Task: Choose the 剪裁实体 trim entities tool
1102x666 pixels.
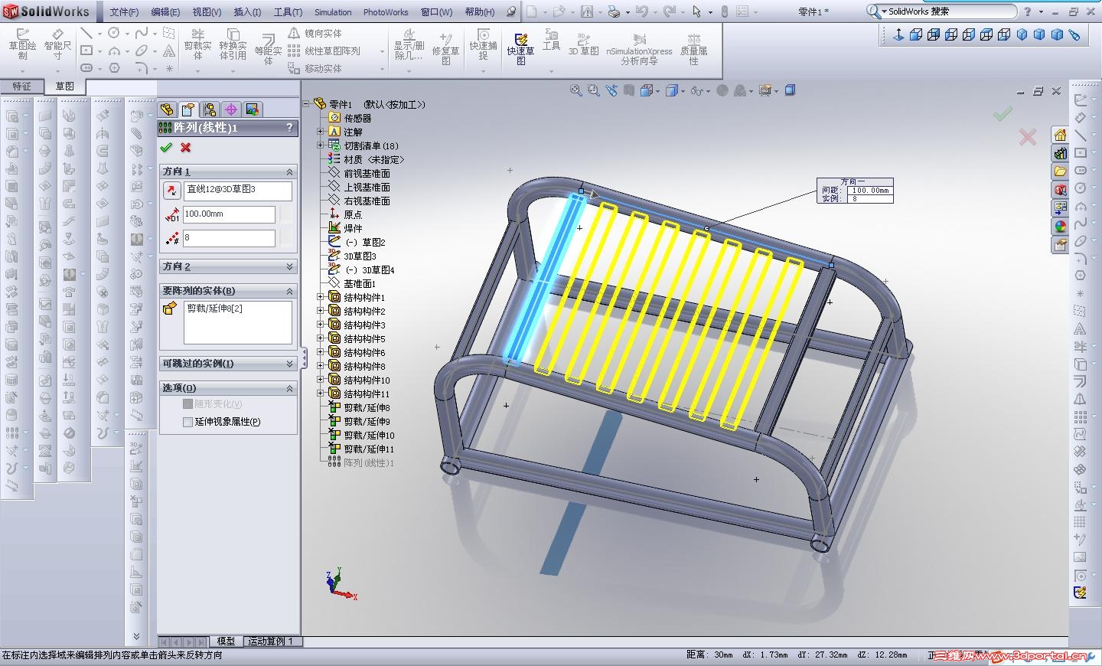Action: click(197, 44)
